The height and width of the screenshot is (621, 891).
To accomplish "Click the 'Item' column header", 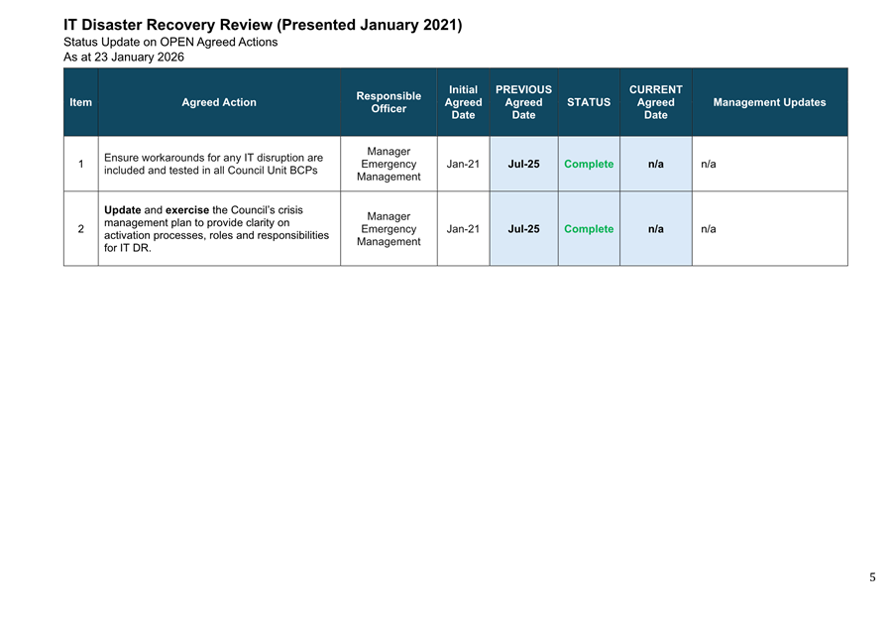I will pos(80,102).
